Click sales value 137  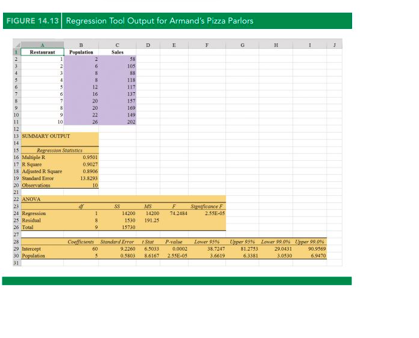(131, 94)
